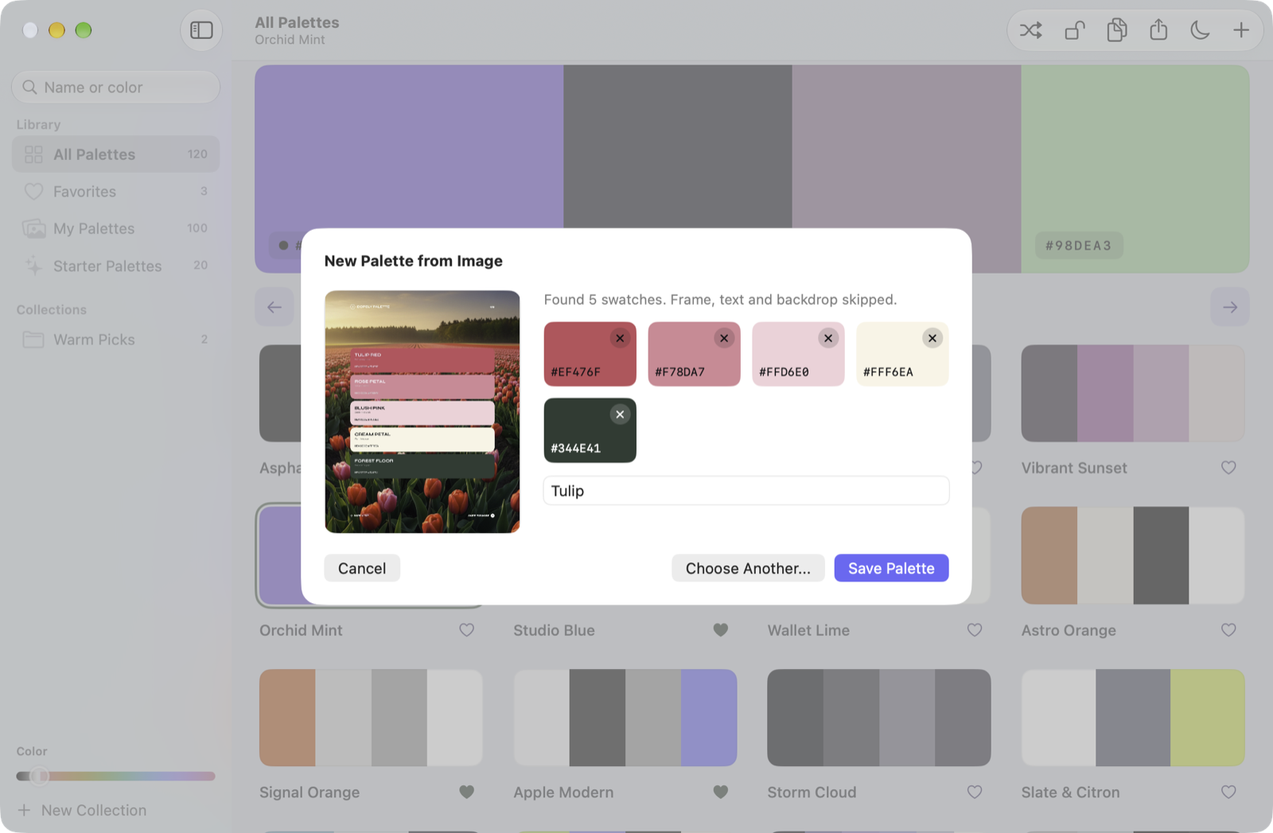
Task: Unfavorite the Apple Modern palette
Action: point(721,792)
